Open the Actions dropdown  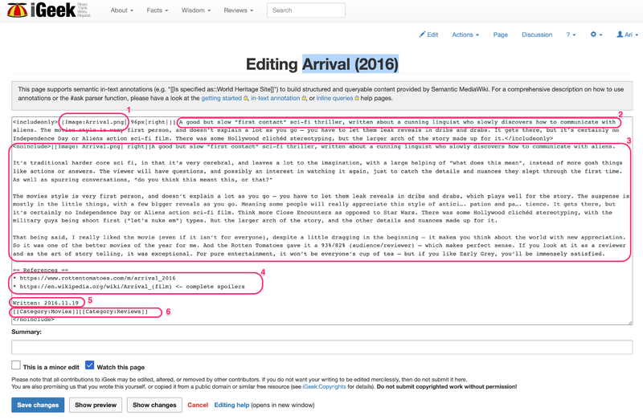(465, 35)
